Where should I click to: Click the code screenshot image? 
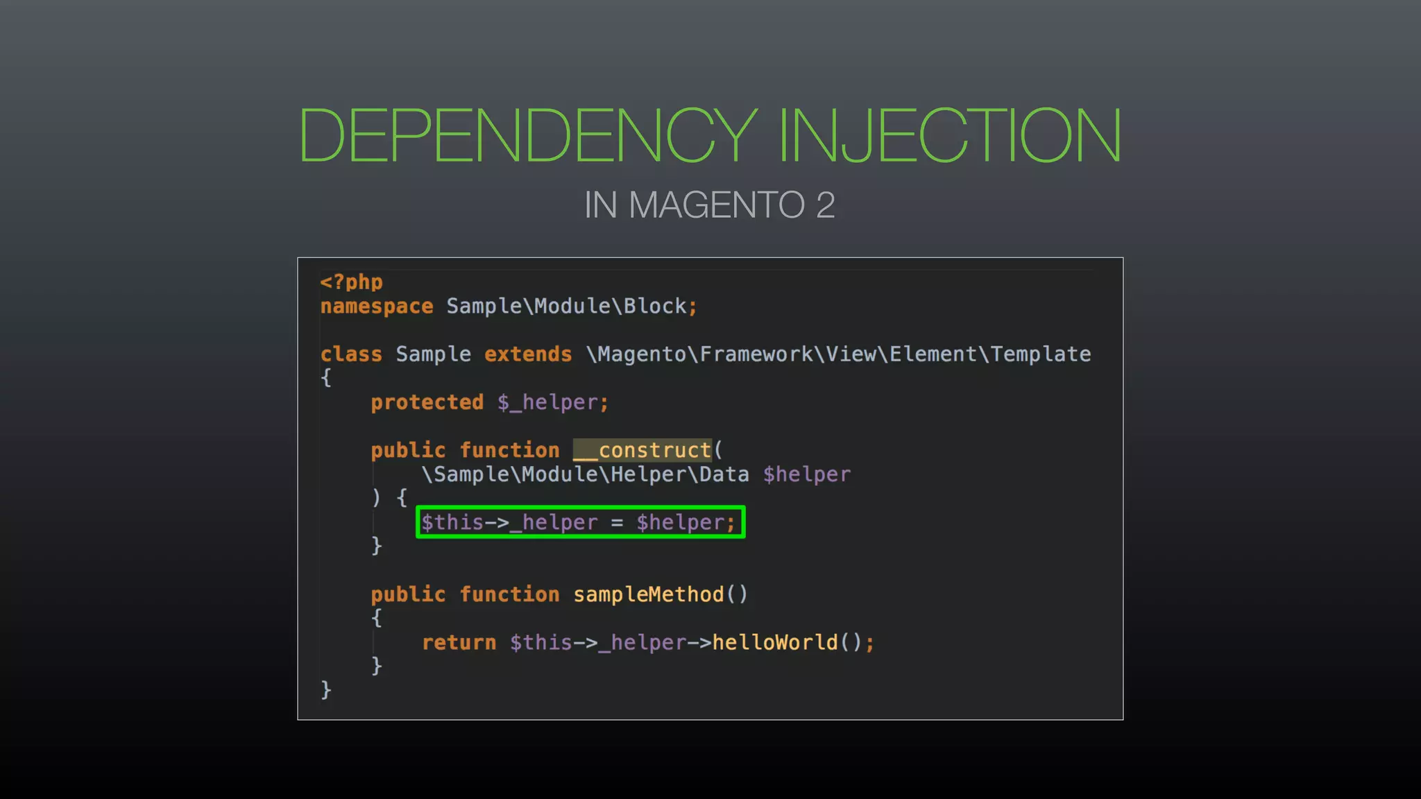point(710,488)
